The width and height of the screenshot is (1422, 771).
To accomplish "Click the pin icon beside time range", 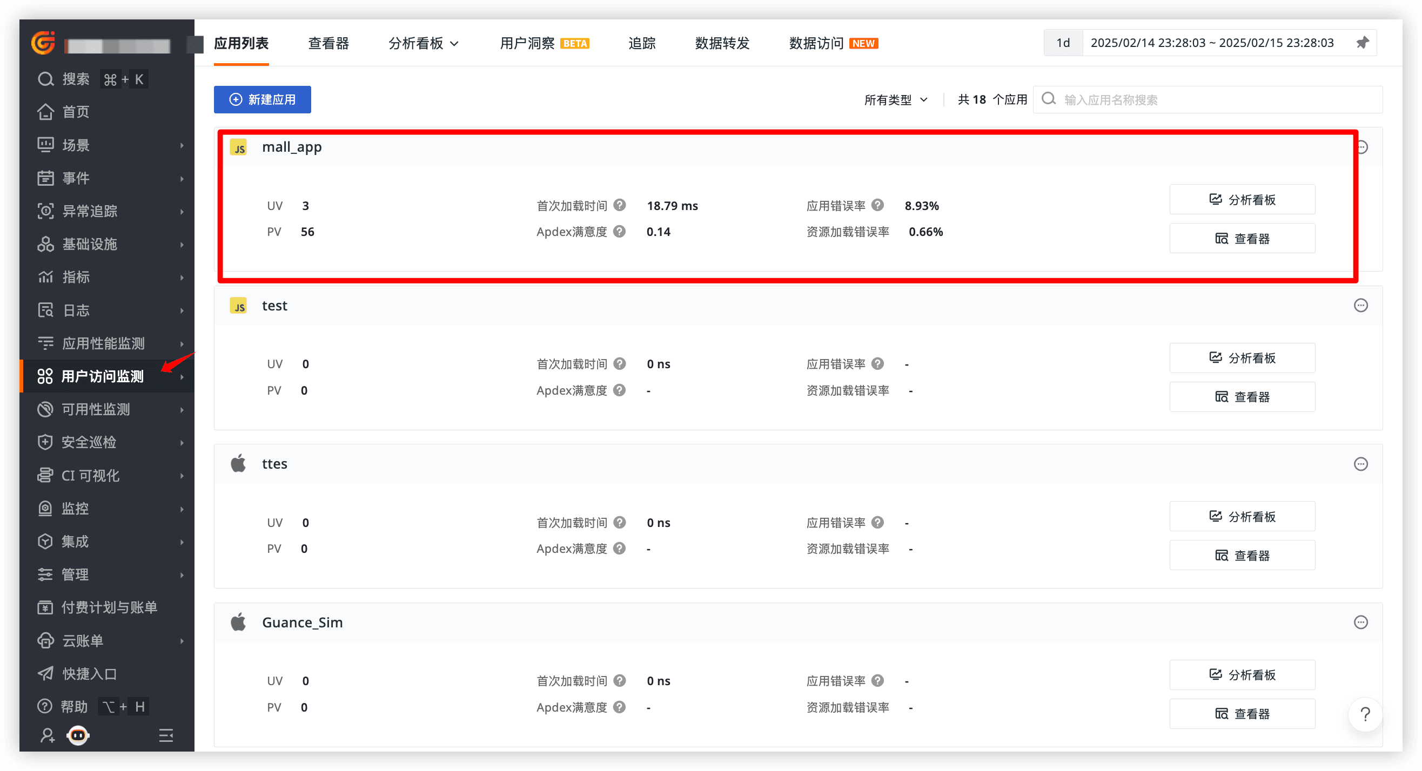I will pos(1363,43).
